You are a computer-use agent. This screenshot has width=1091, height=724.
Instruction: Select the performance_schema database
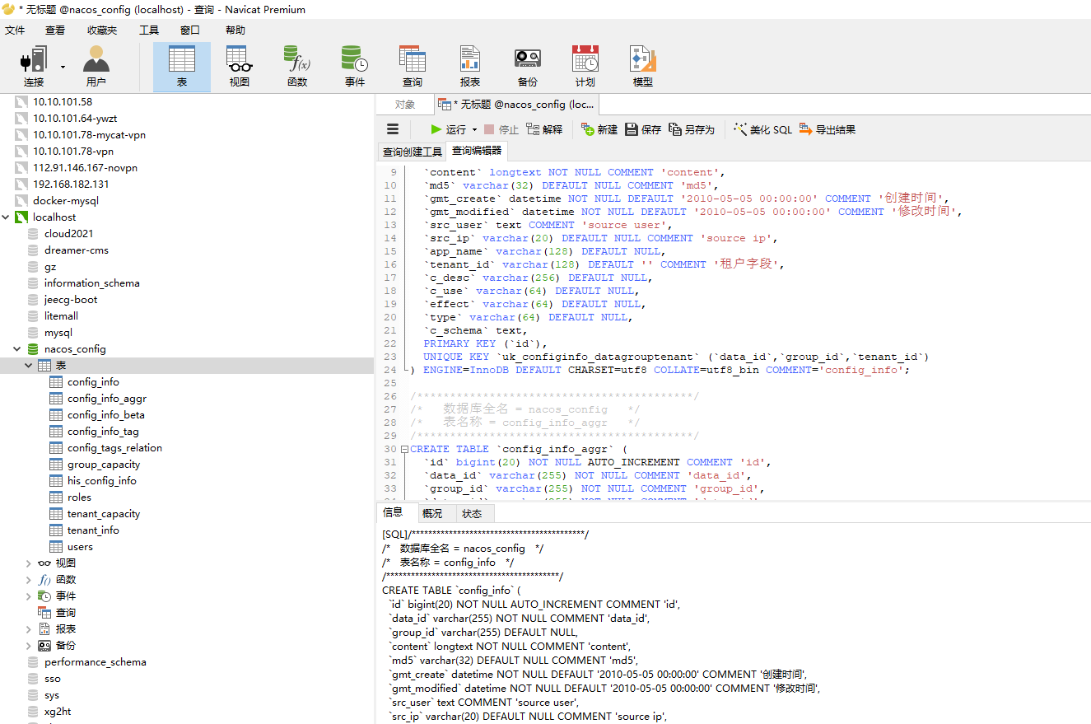pos(96,662)
